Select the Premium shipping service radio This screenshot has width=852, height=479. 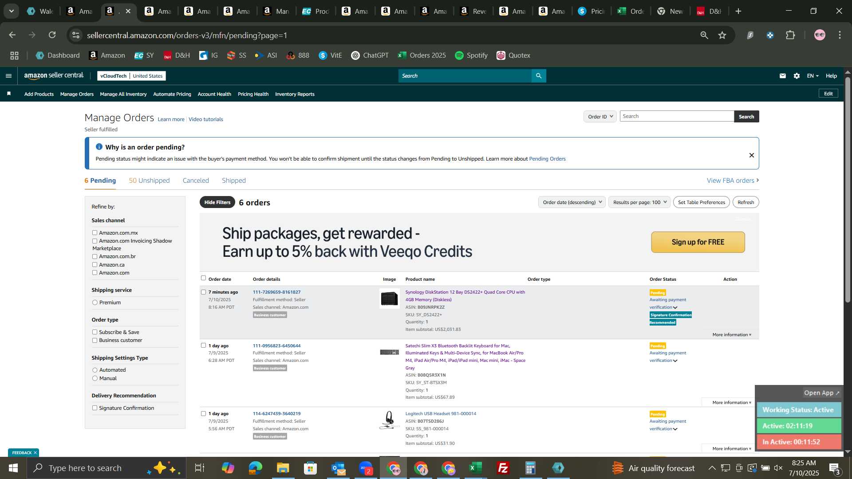[95, 302]
